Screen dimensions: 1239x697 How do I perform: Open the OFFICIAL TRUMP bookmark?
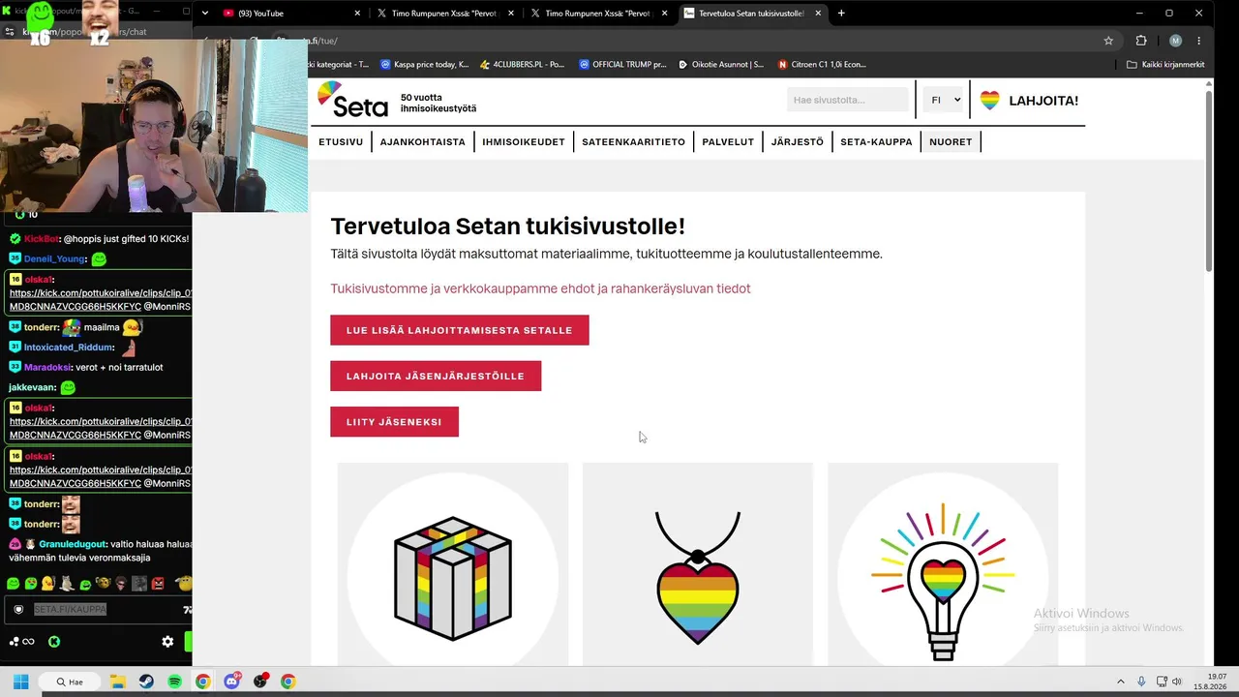coord(623,65)
